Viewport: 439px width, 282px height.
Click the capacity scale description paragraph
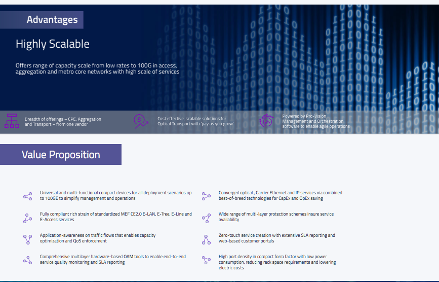coord(97,68)
